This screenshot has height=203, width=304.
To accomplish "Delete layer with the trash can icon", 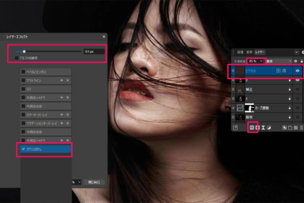I will [301, 128].
